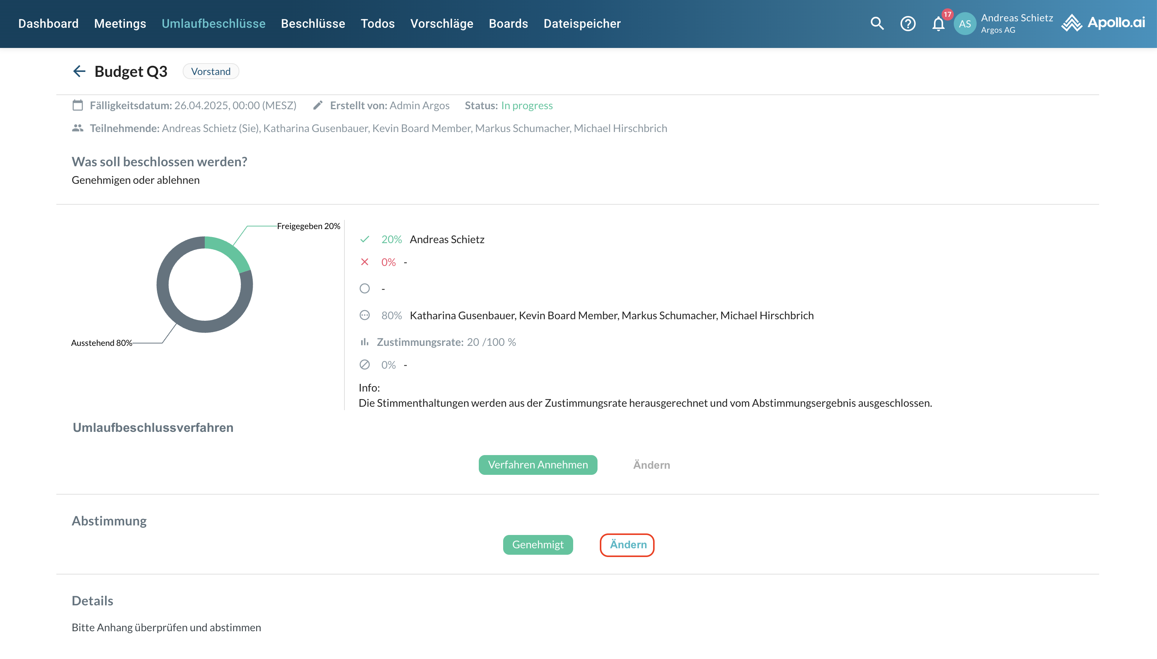Click the back arrow beside Budget Q3
The height and width of the screenshot is (659, 1157).
pyautogui.click(x=79, y=71)
